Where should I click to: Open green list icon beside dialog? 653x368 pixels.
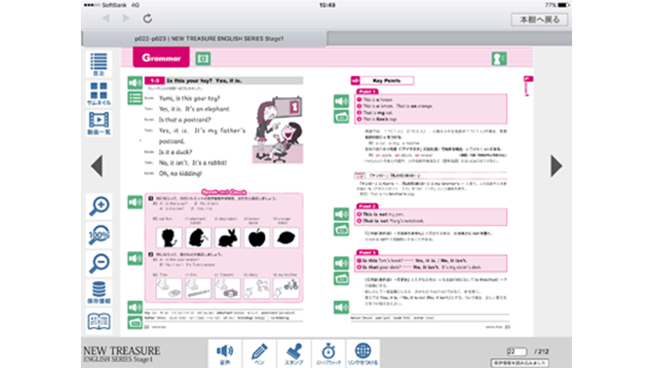(x=134, y=98)
